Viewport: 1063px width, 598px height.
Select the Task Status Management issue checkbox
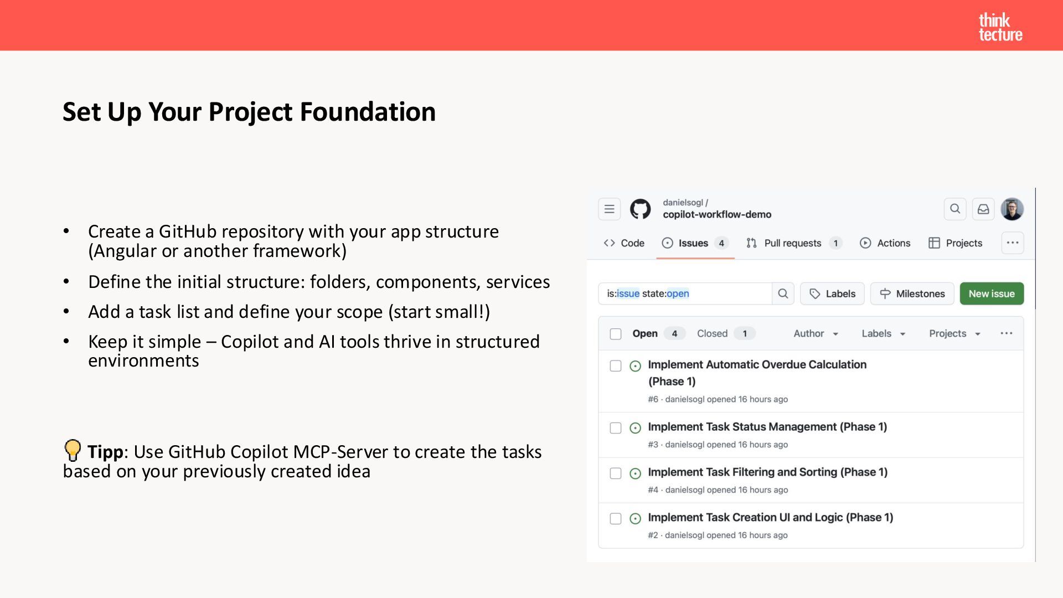click(616, 428)
